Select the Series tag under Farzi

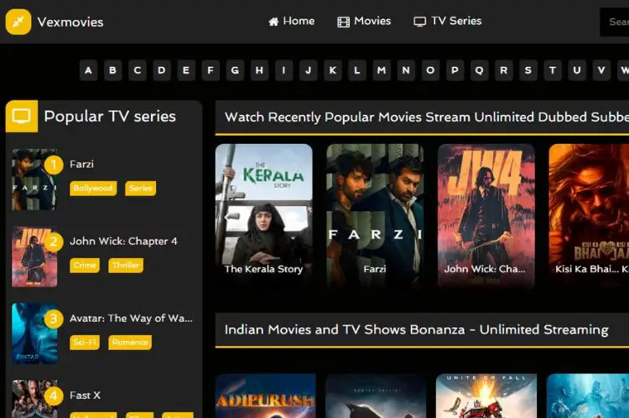click(x=141, y=188)
